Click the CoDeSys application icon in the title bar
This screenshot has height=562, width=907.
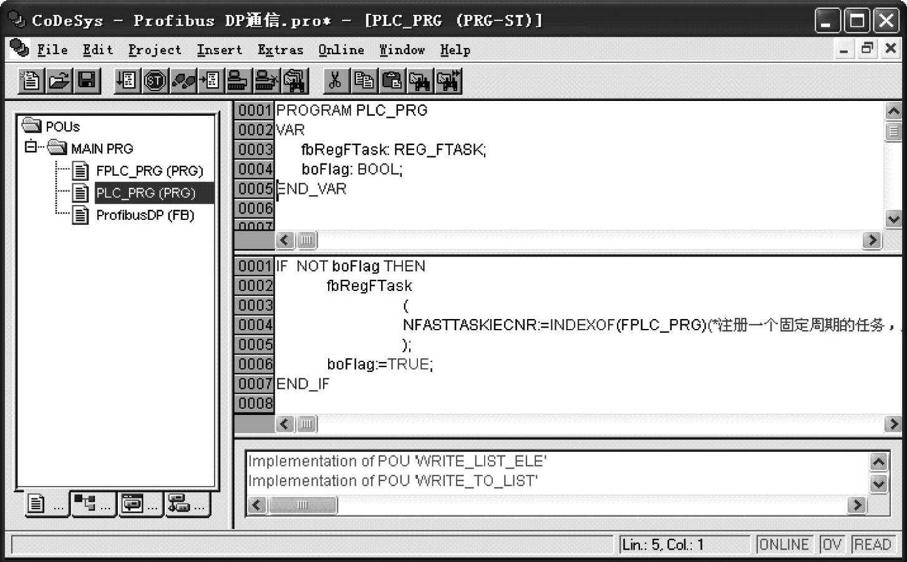(16, 19)
